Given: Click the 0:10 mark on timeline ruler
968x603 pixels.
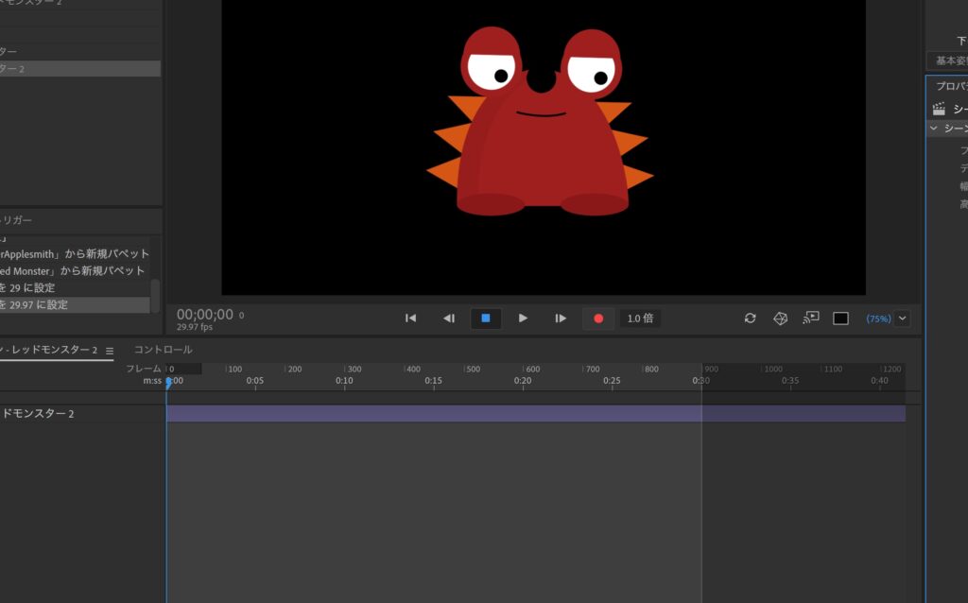Looking at the screenshot, I should click(344, 381).
